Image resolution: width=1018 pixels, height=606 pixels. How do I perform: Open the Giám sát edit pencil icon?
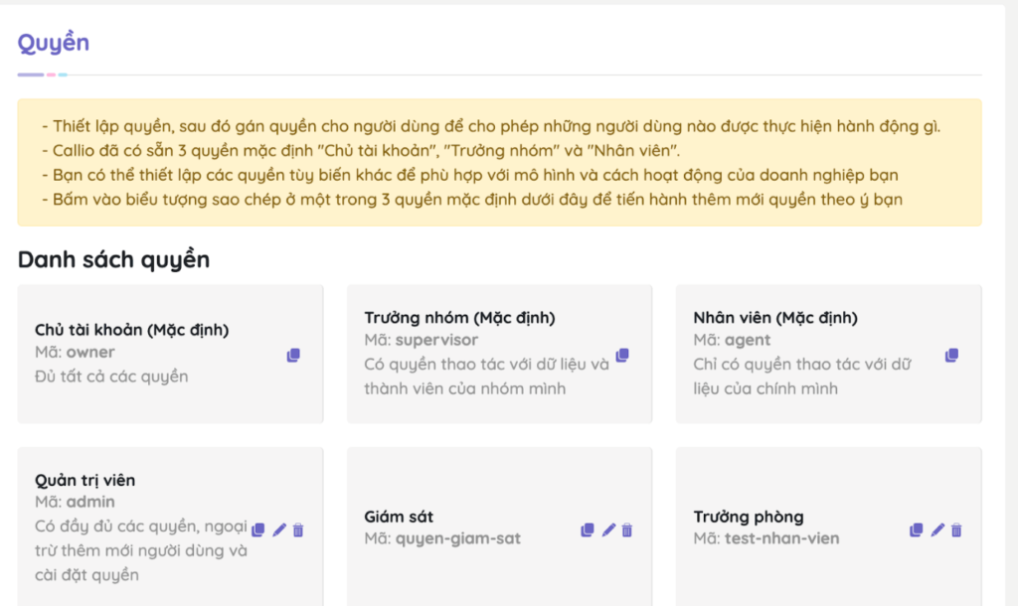[607, 530]
